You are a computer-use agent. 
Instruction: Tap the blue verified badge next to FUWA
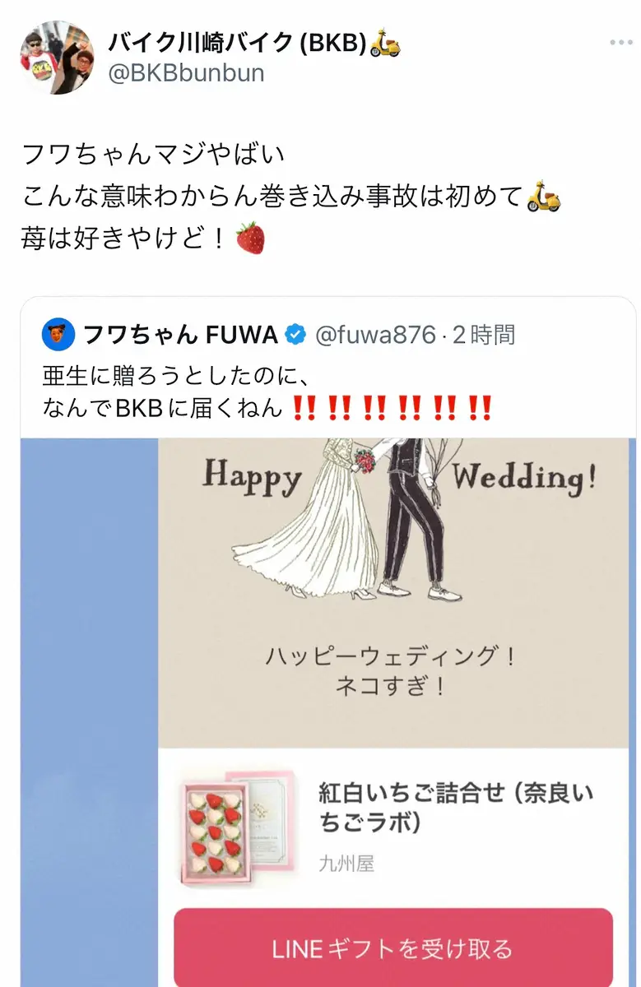pos(295,335)
